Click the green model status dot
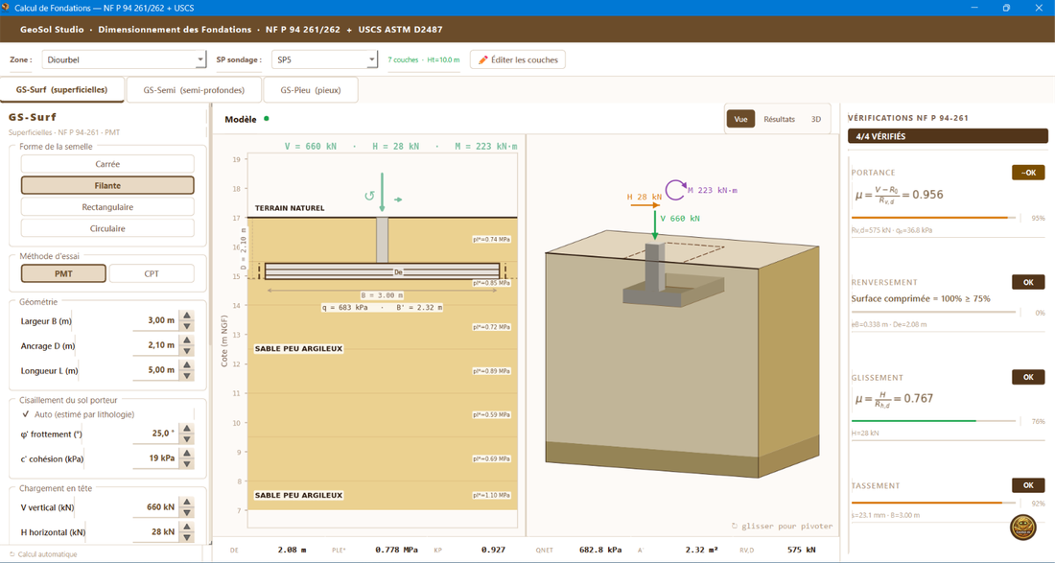 [267, 119]
